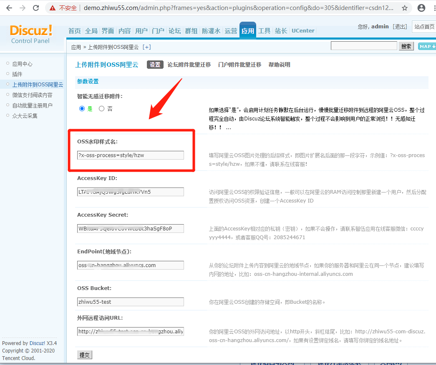Click the browser address bar URL
Viewport: 436px width, 365px height.
(238, 8)
